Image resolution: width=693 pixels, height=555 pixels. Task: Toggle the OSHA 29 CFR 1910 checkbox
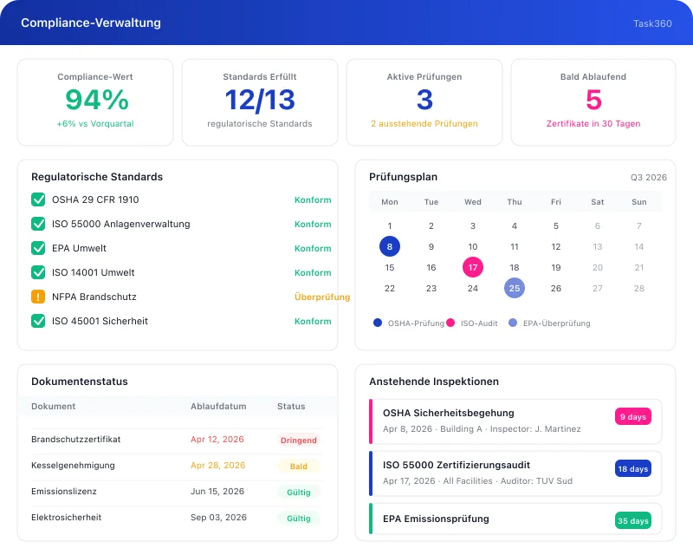tap(38, 199)
